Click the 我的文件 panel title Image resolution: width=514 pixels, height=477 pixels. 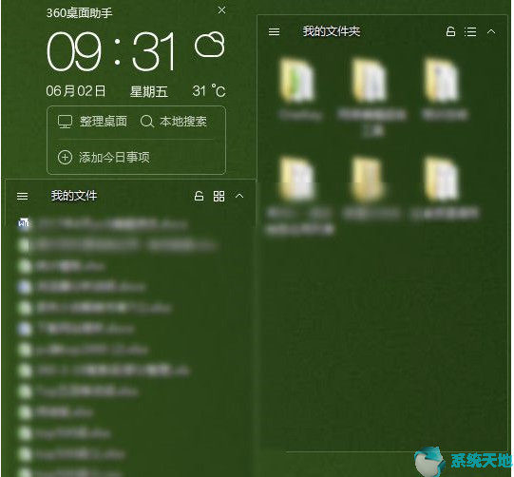[x=74, y=196]
